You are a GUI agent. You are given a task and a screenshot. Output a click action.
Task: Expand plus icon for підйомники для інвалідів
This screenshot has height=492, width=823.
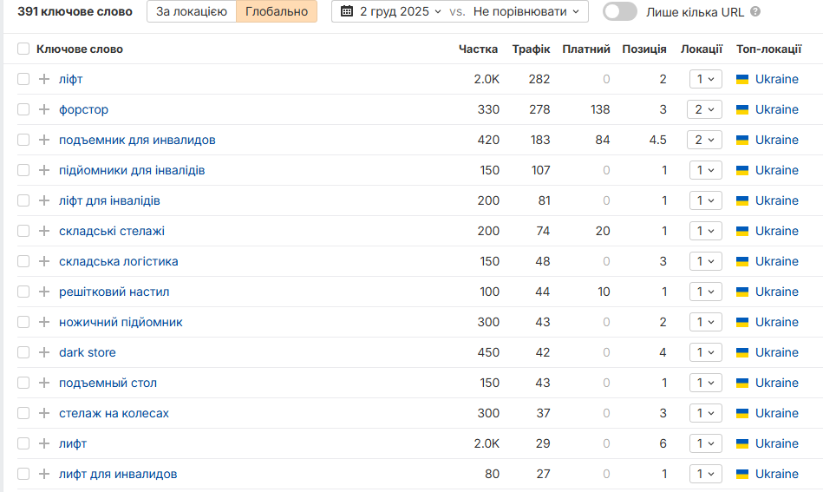(x=44, y=170)
